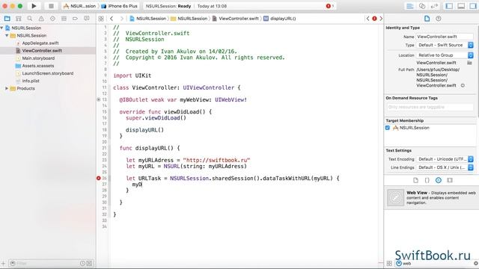The image size is (479, 269).
Task: Run the project with the Play button
Action: coord(34,6)
